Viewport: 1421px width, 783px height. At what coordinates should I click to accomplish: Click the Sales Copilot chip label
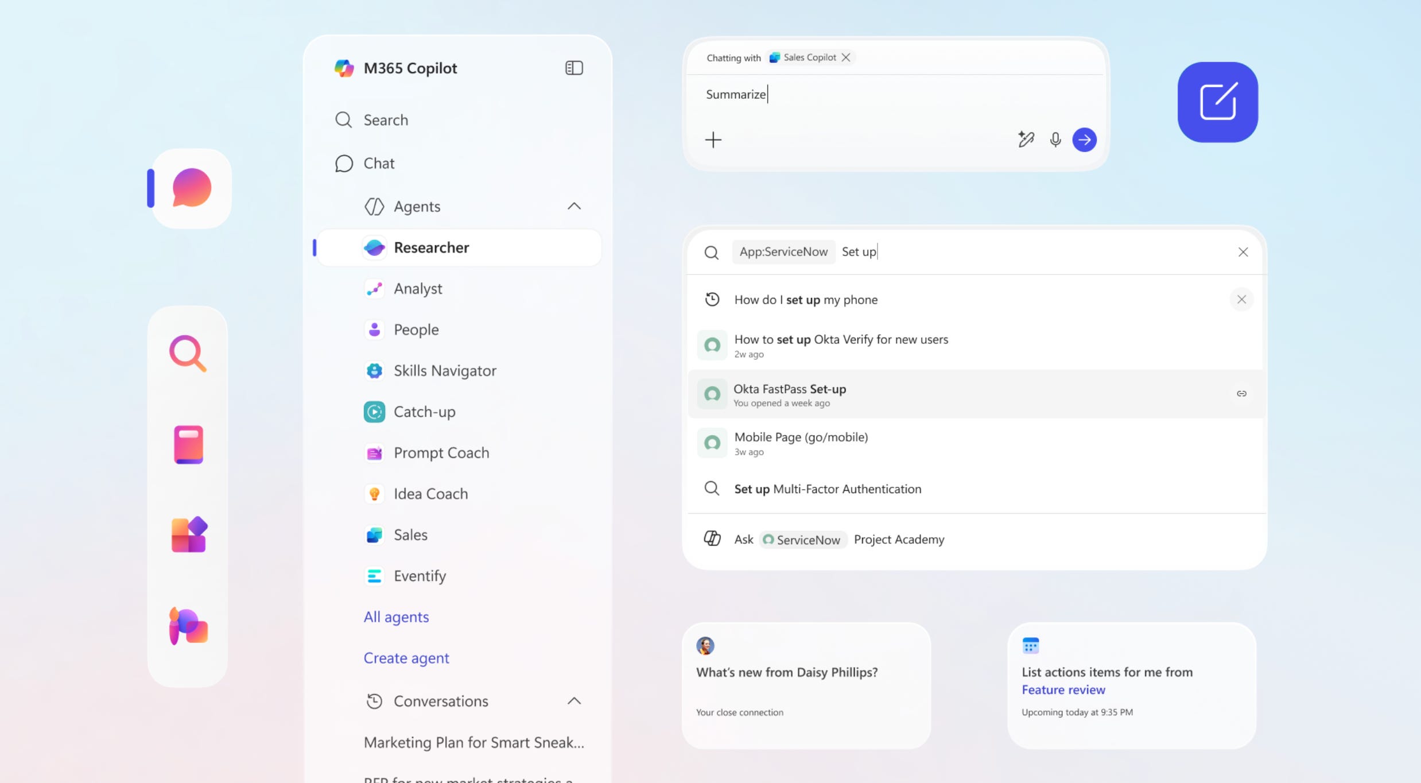[810, 57]
